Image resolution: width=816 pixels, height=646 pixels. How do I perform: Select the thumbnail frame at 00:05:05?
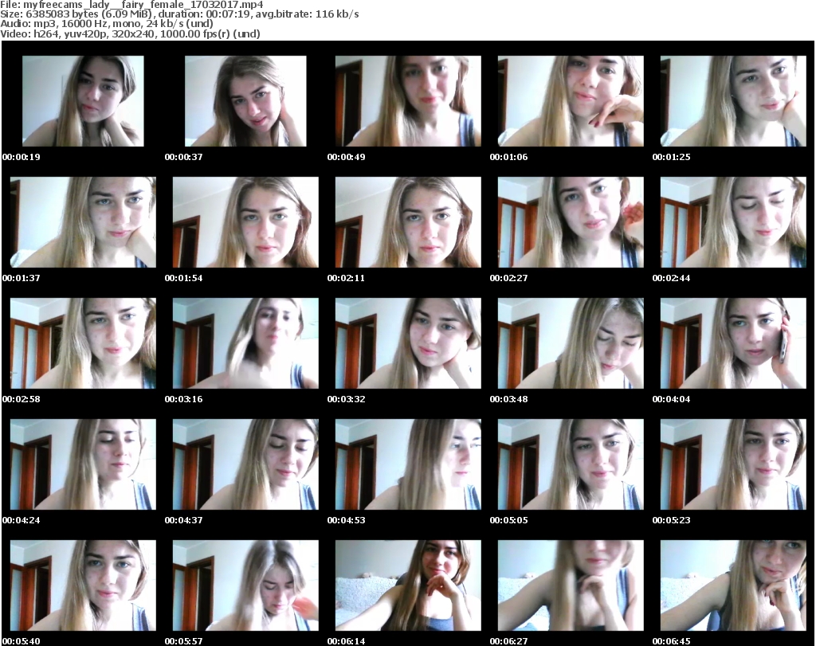point(571,464)
